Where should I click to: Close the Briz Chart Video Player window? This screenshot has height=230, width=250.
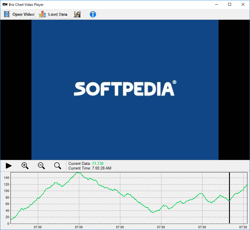pyautogui.click(x=243, y=4)
